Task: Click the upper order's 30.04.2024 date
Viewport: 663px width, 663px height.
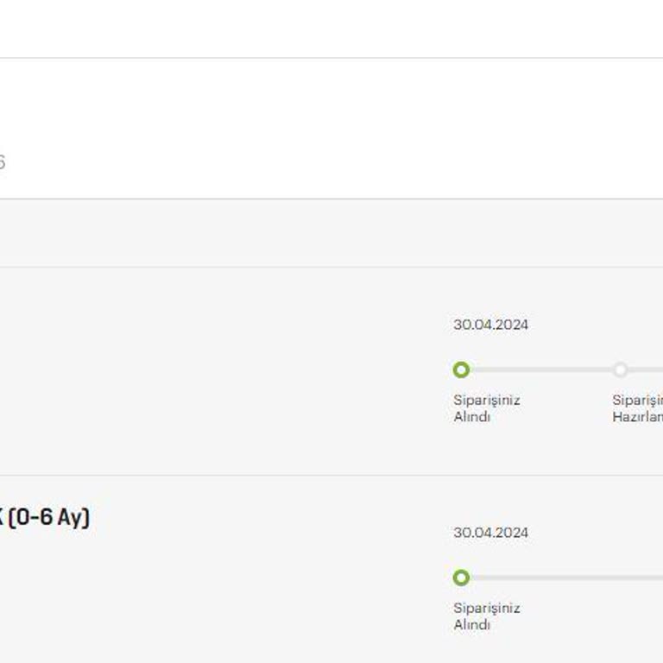Action: 490,325
